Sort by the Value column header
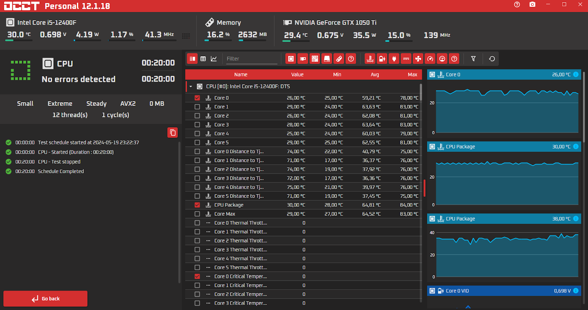 [297, 75]
